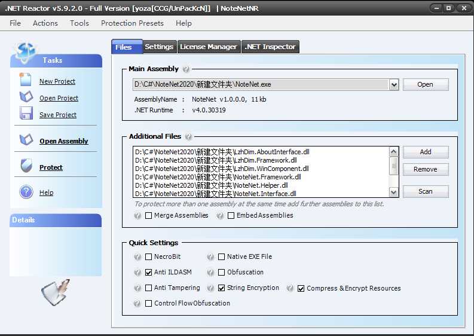The image size is (474, 336).
Task: Switch to the License Manager tab
Action: pyautogui.click(x=209, y=47)
